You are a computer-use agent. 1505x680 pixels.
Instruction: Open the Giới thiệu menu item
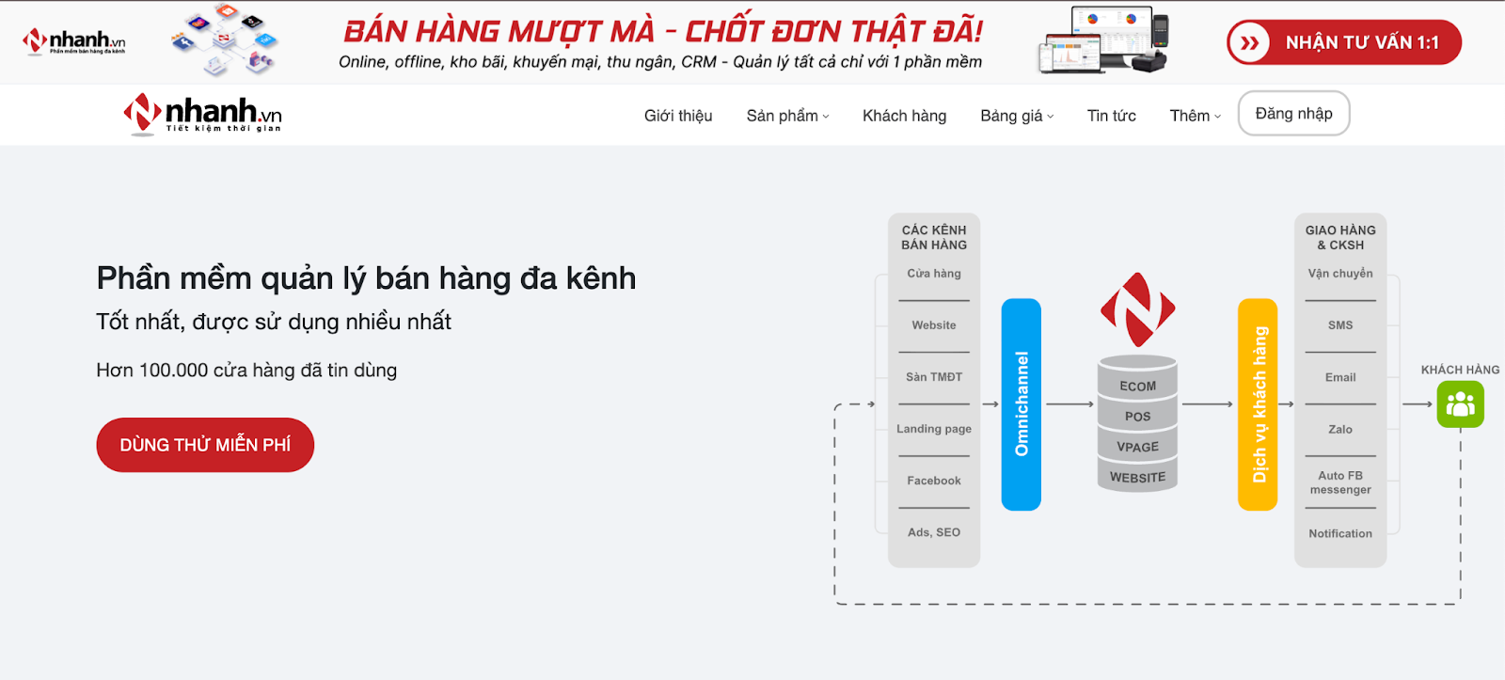[x=678, y=116]
